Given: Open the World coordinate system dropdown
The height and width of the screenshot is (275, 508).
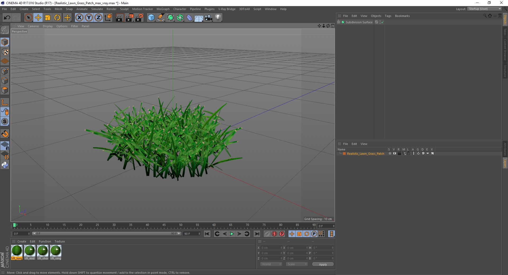Looking at the screenshot, I should tap(271, 264).
